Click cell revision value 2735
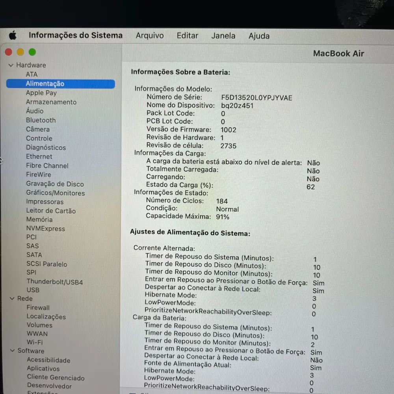Image resolution: width=394 pixels, height=394 pixels. pos(229,146)
